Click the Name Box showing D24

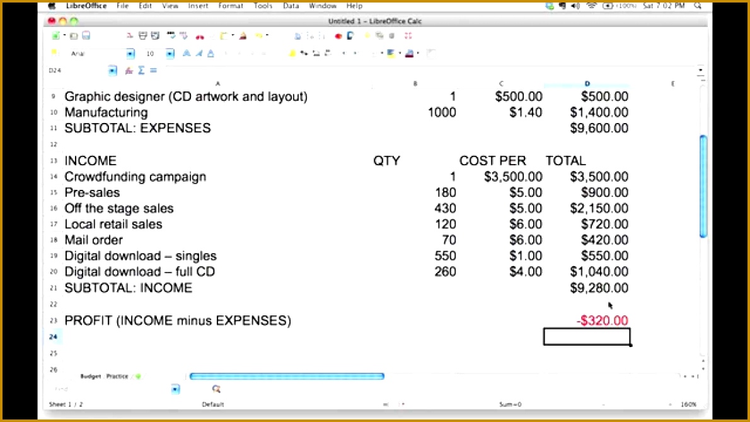(76, 71)
